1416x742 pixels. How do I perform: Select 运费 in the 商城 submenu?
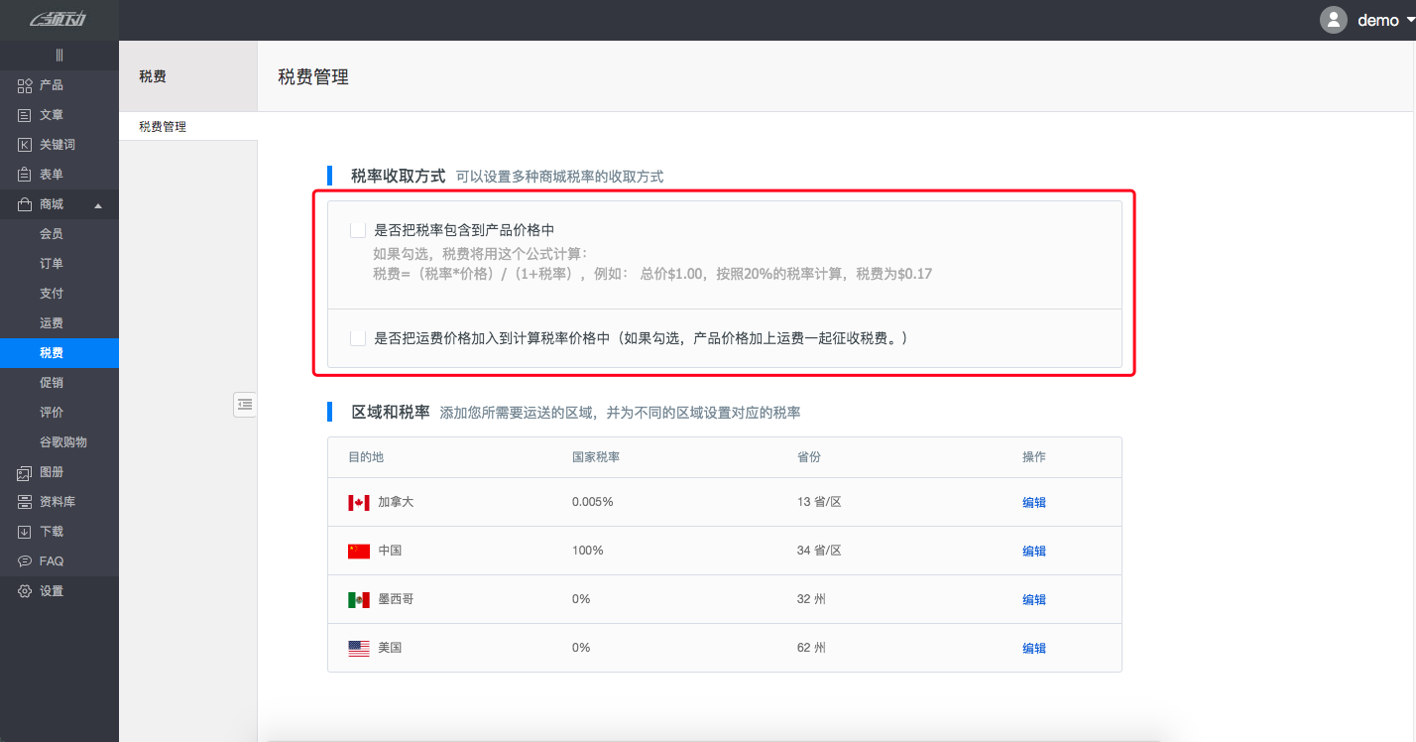(52, 323)
